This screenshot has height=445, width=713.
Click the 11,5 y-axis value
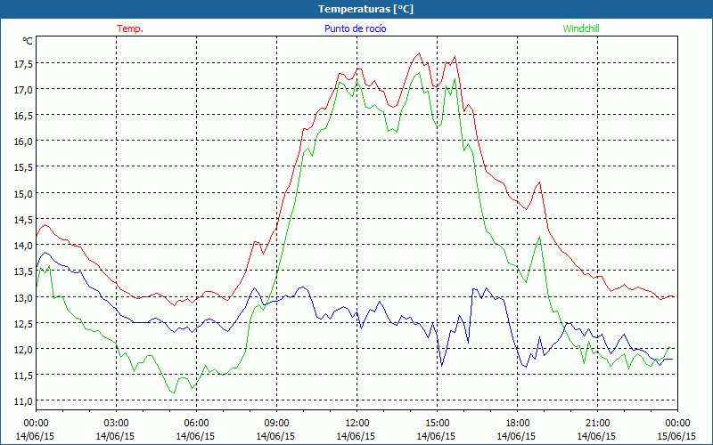(x=24, y=376)
